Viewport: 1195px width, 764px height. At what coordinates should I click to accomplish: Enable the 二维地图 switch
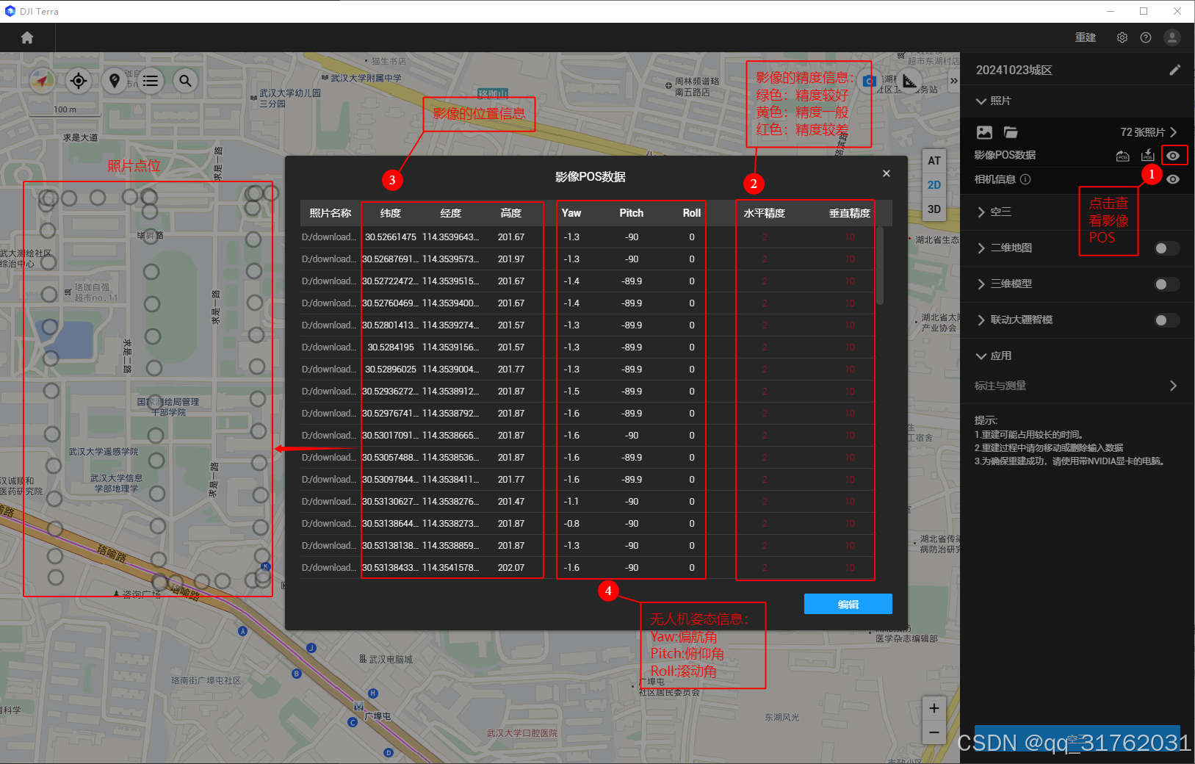pos(1166,248)
